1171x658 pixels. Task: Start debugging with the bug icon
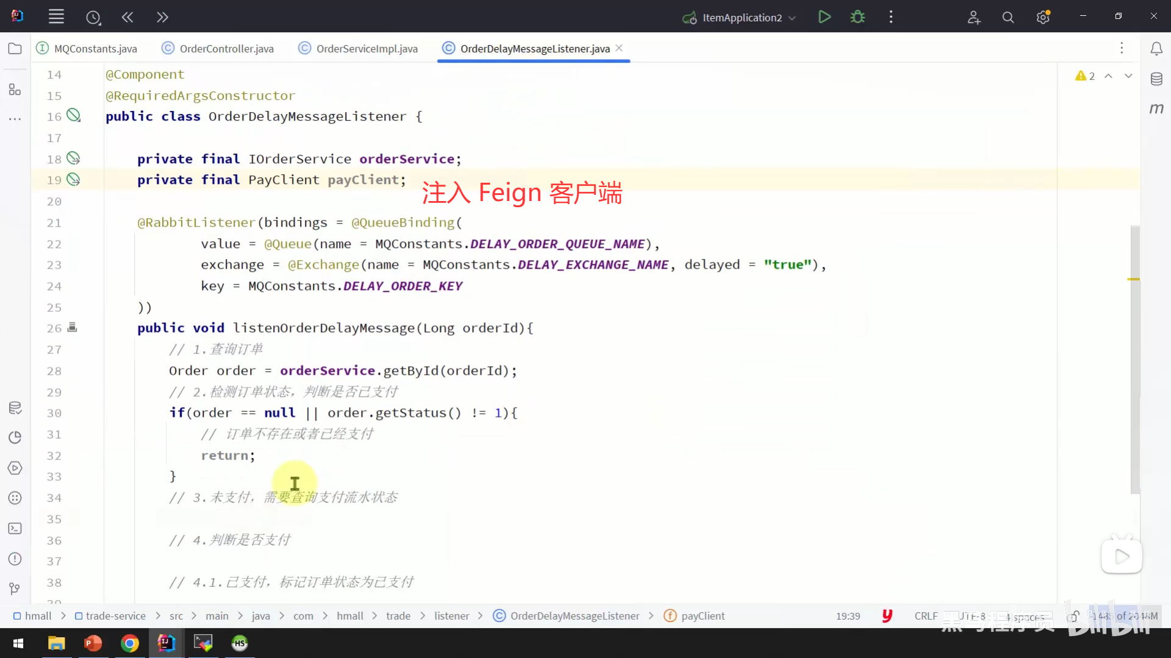(858, 17)
